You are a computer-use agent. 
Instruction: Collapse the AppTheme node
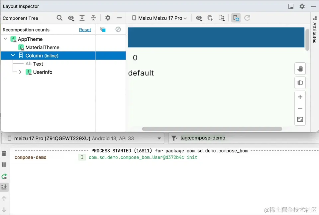tap(6, 39)
